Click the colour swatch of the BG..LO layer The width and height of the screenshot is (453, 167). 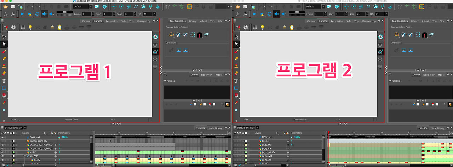246,141
